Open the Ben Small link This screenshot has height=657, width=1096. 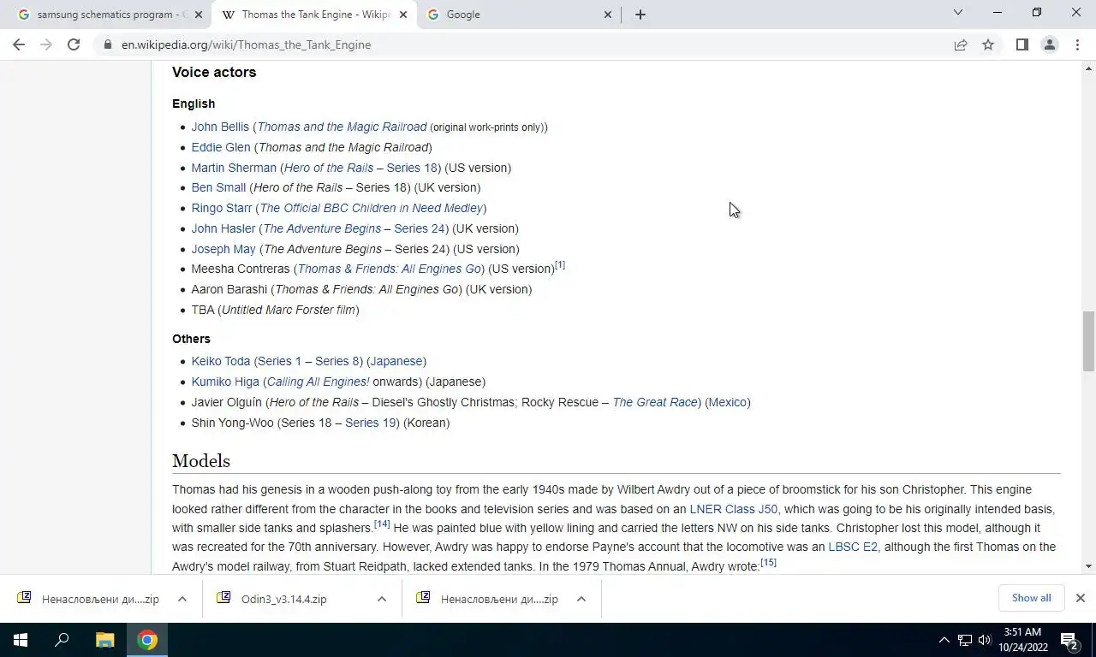pyautogui.click(x=218, y=187)
